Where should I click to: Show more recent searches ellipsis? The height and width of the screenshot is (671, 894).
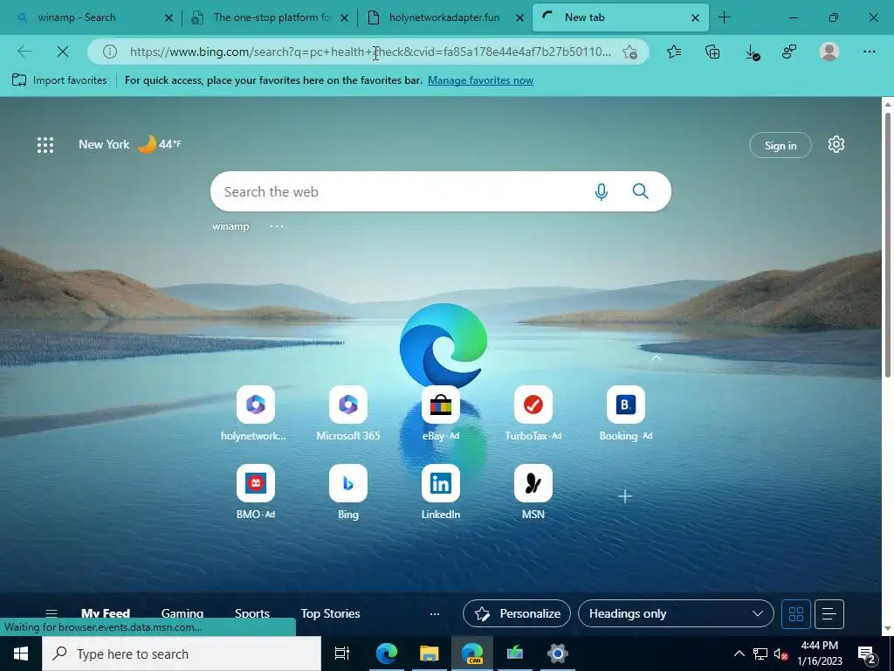coord(277,226)
